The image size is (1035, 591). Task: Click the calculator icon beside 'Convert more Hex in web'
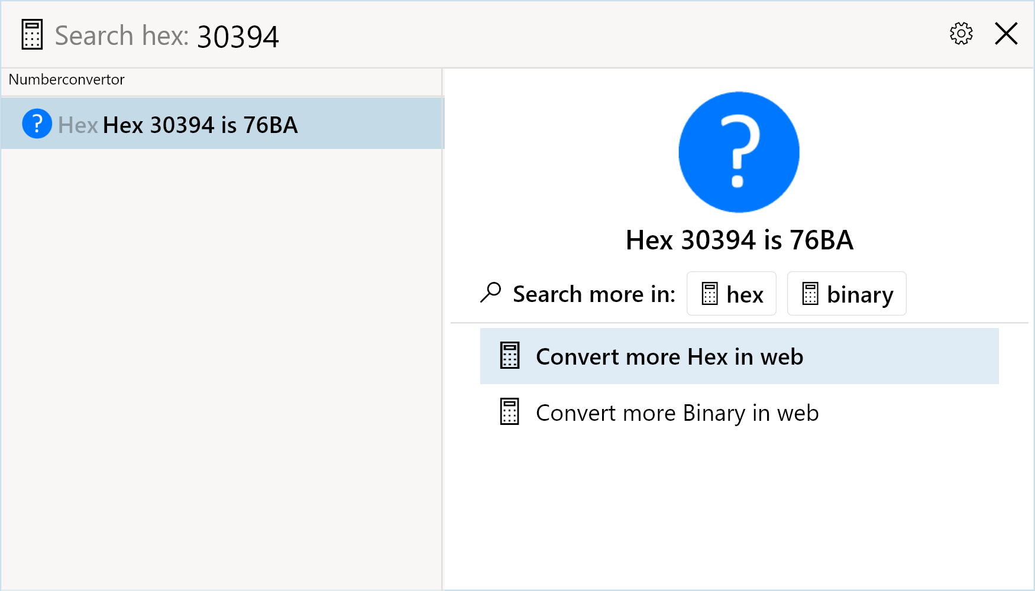coord(509,356)
